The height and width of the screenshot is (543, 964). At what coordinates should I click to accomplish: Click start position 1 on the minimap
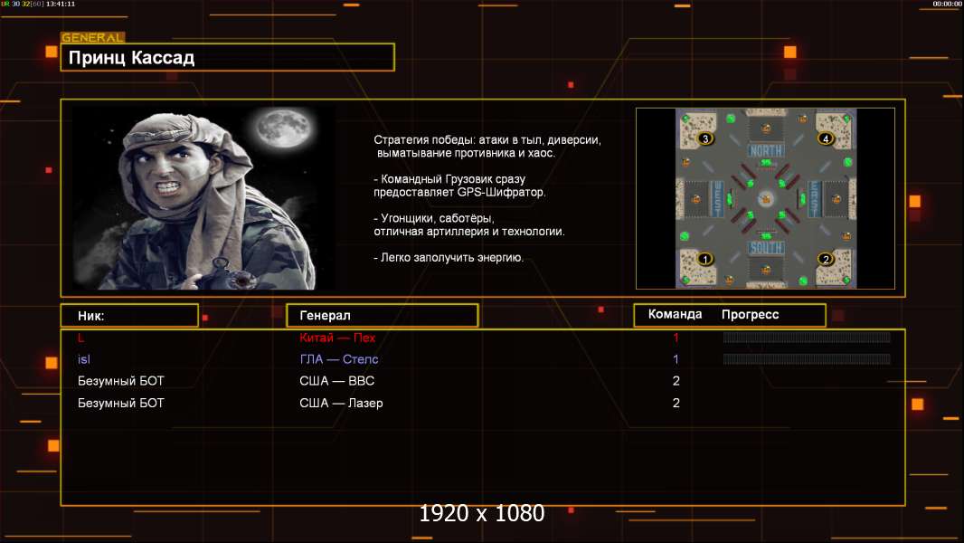(705, 259)
